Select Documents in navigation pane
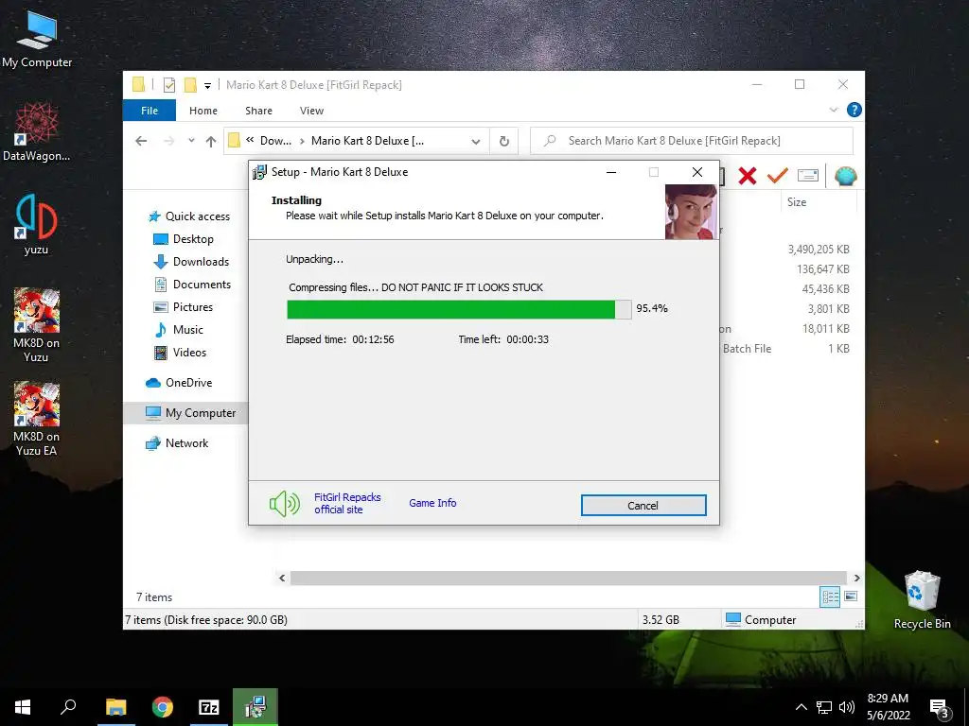This screenshot has height=726, width=969. pos(191,285)
